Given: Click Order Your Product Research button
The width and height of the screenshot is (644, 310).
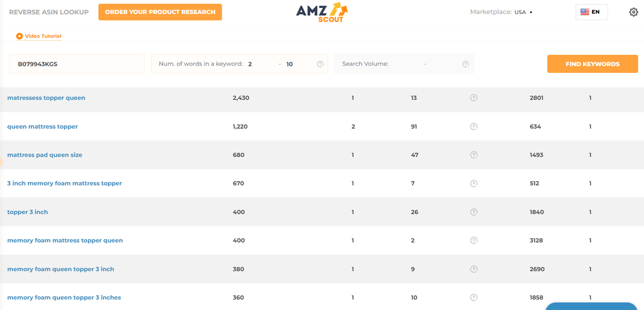Looking at the screenshot, I should 160,12.
